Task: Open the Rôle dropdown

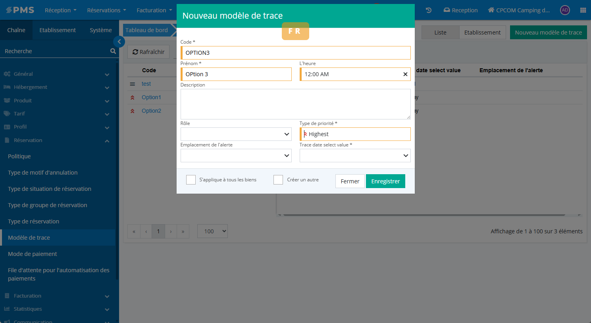Action: click(236, 134)
